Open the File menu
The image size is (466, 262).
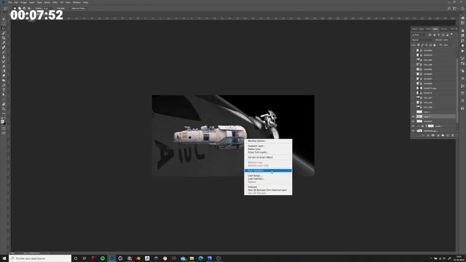tap(9, 2)
